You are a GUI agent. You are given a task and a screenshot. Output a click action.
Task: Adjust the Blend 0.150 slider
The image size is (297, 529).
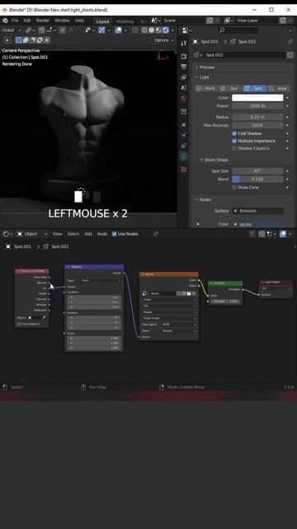point(257,179)
